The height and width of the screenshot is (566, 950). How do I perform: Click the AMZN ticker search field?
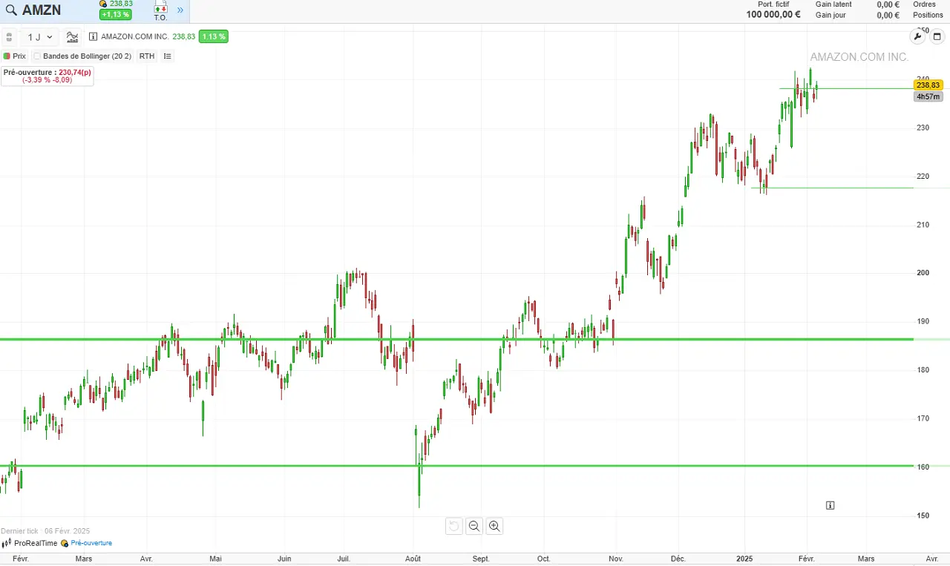coord(42,10)
